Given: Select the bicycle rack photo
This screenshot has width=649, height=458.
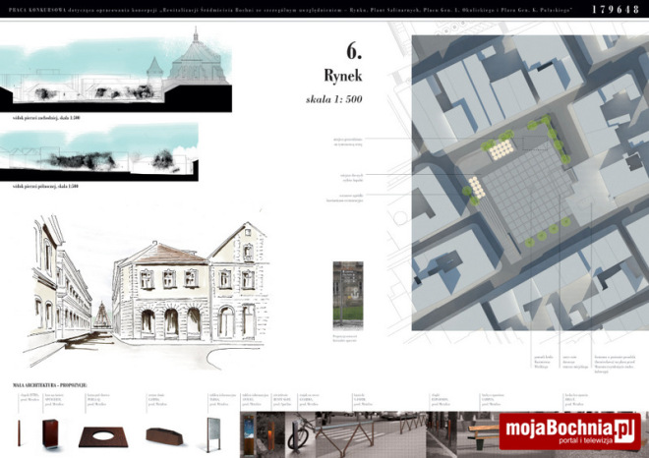Looking at the screenshot, I should tap(304, 433).
